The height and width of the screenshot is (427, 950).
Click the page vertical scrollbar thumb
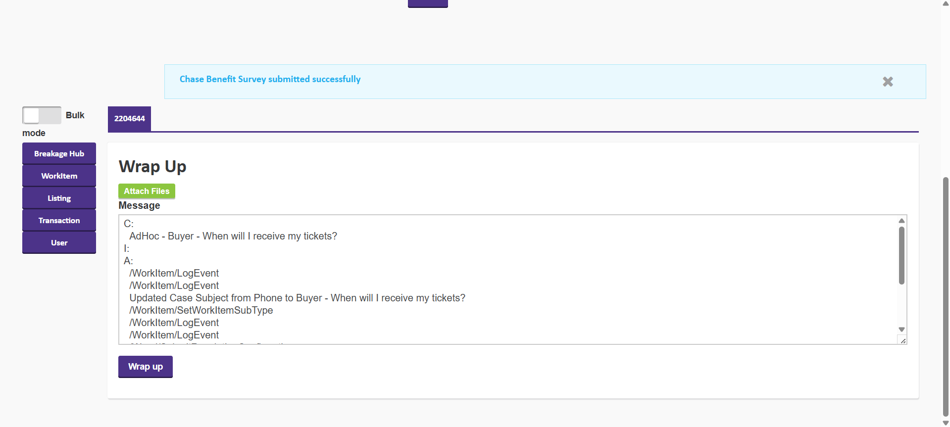coord(946,297)
